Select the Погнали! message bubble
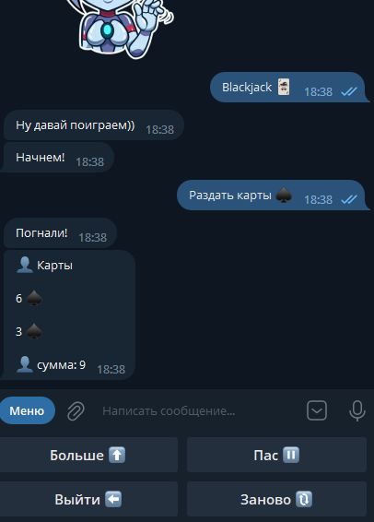The width and height of the screenshot is (374, 522). point(60,233)
